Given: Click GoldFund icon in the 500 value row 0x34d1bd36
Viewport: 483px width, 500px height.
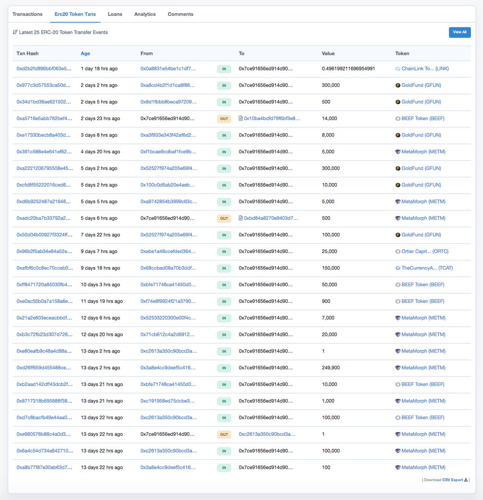Looking at the screenshot, I should (398, 102).
